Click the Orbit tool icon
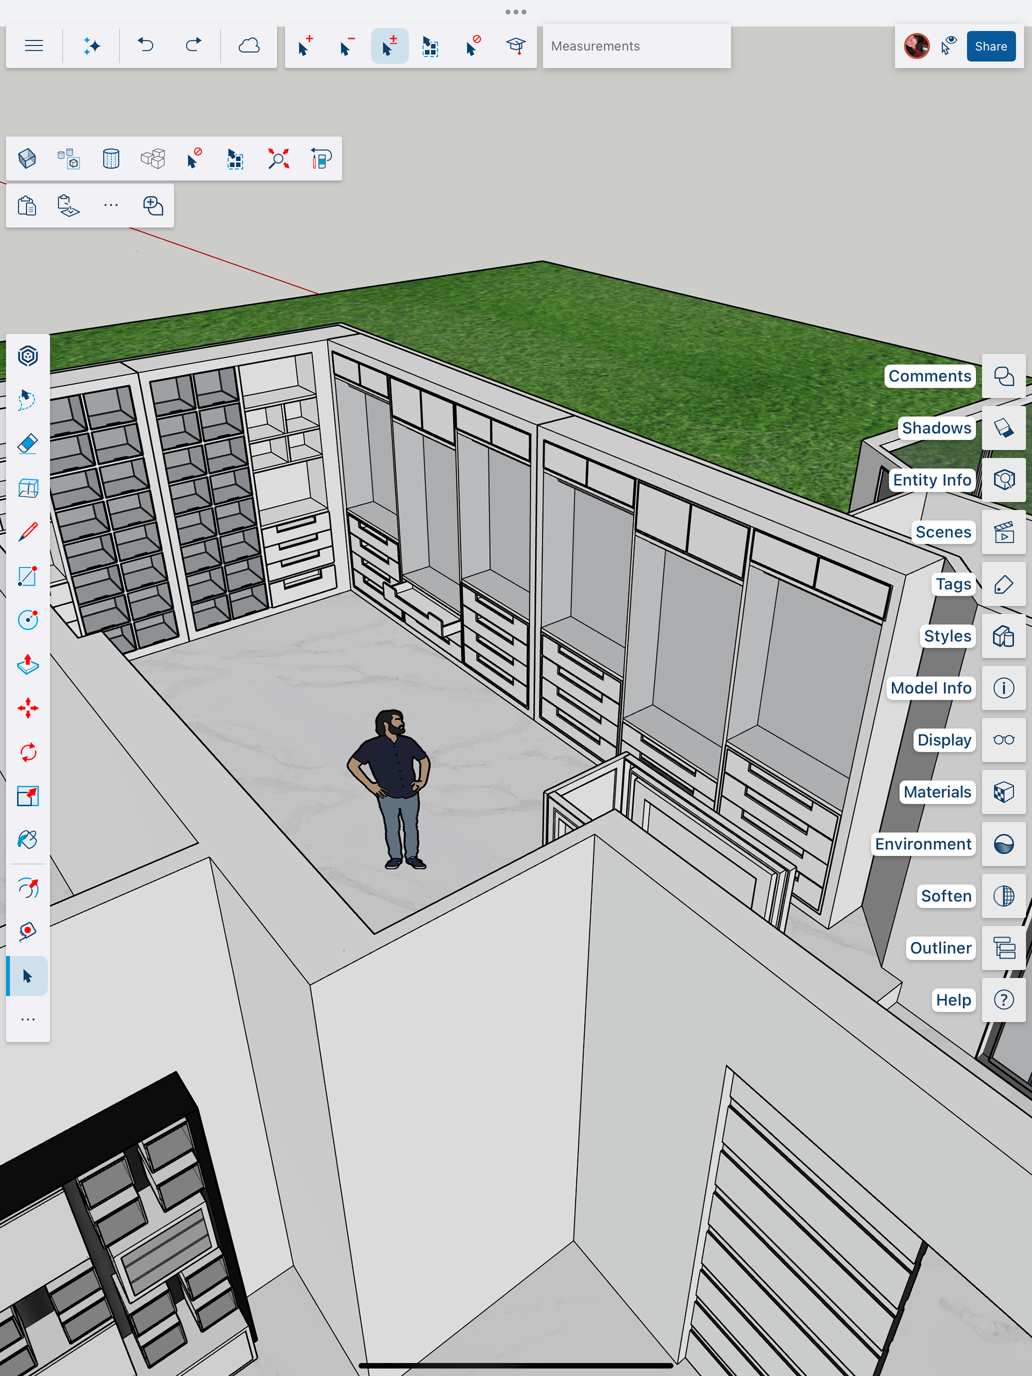The width and height of the screenshot is (1032, 1376). click(x=27, y=888)
